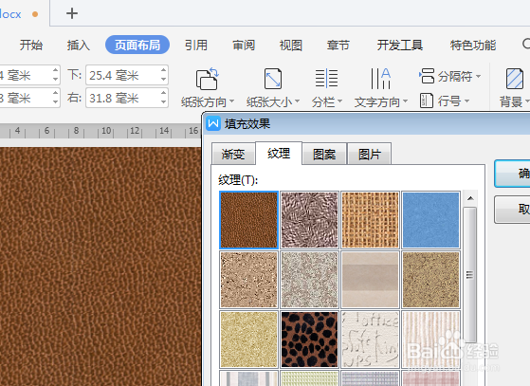Open the 审阅 ribbon tab
Screen dimensions: 530x386
click(244, 45)
